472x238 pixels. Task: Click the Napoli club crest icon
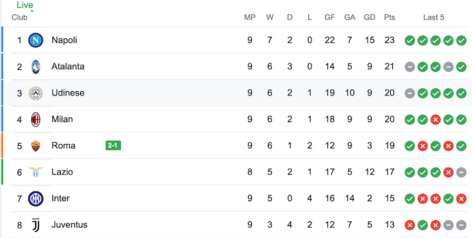click(36, 40)
